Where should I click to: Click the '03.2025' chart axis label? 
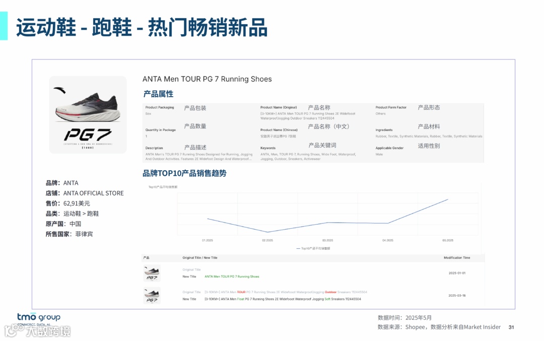point(327,240)
